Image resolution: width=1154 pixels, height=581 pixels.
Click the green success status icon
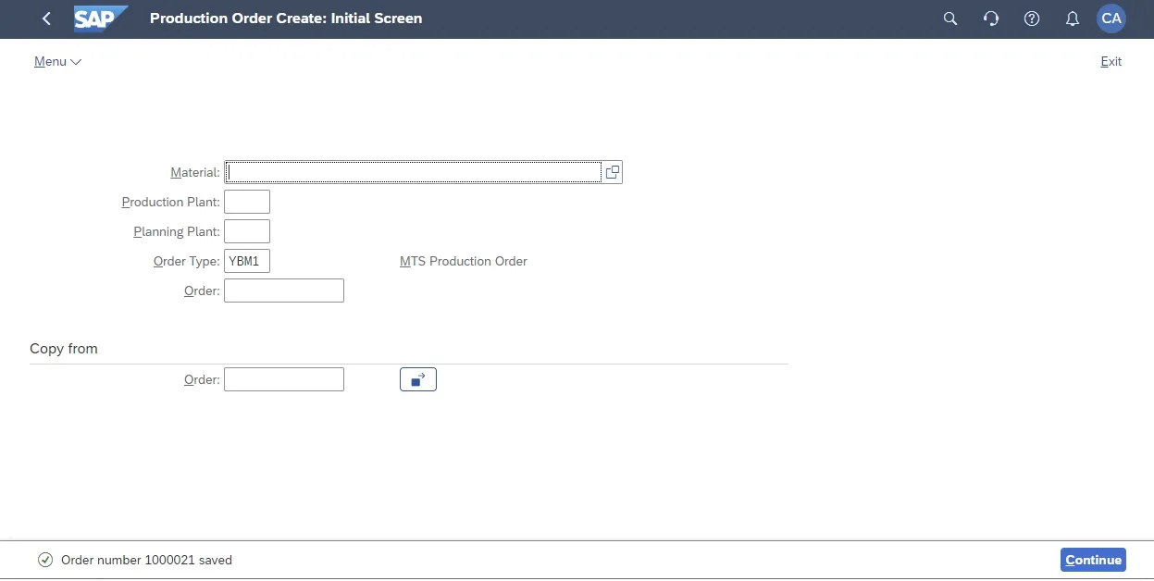click(44, 560)
